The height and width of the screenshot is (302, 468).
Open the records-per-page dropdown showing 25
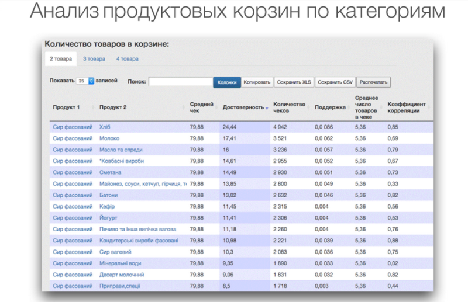[85, 81]
